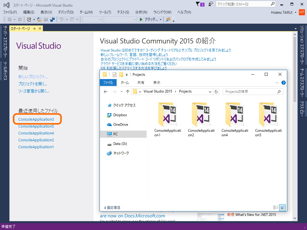Click the Save toolbar icon
The height and width of the screenshot is (230, 307).
46,19
